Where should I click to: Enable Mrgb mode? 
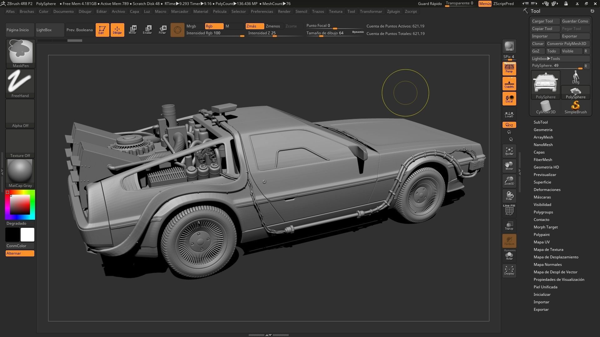(195, 26)
